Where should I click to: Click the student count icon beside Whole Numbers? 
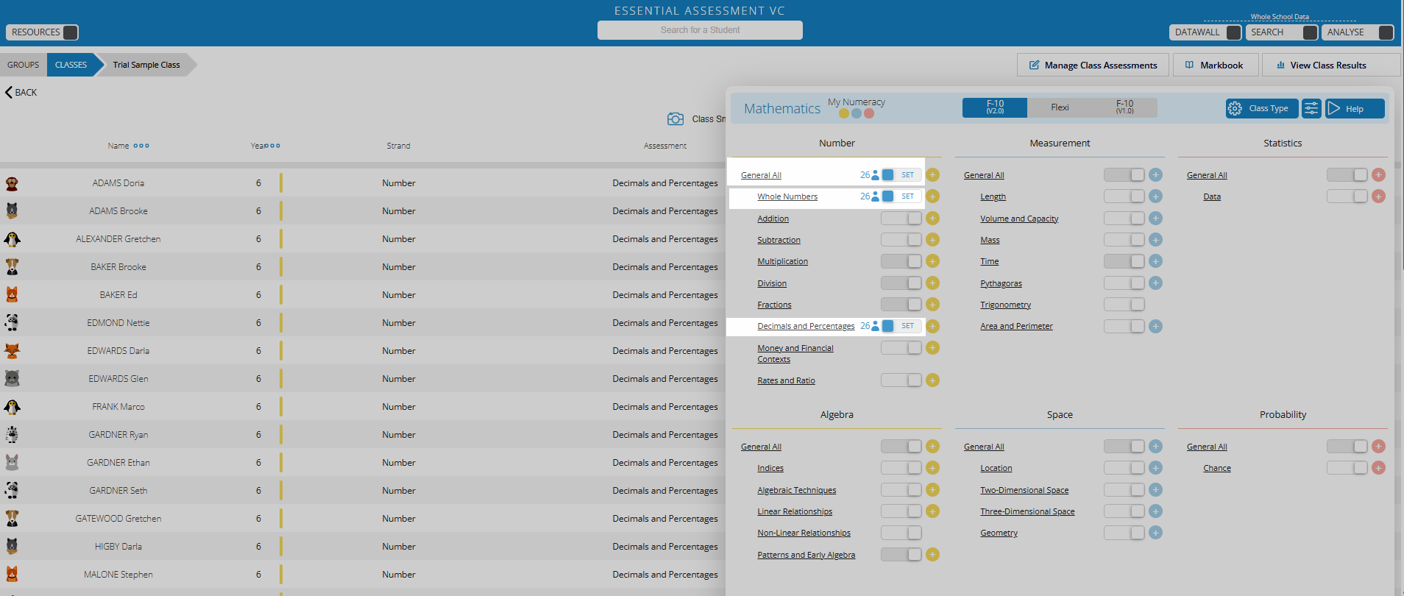click(x=875, y=196)
